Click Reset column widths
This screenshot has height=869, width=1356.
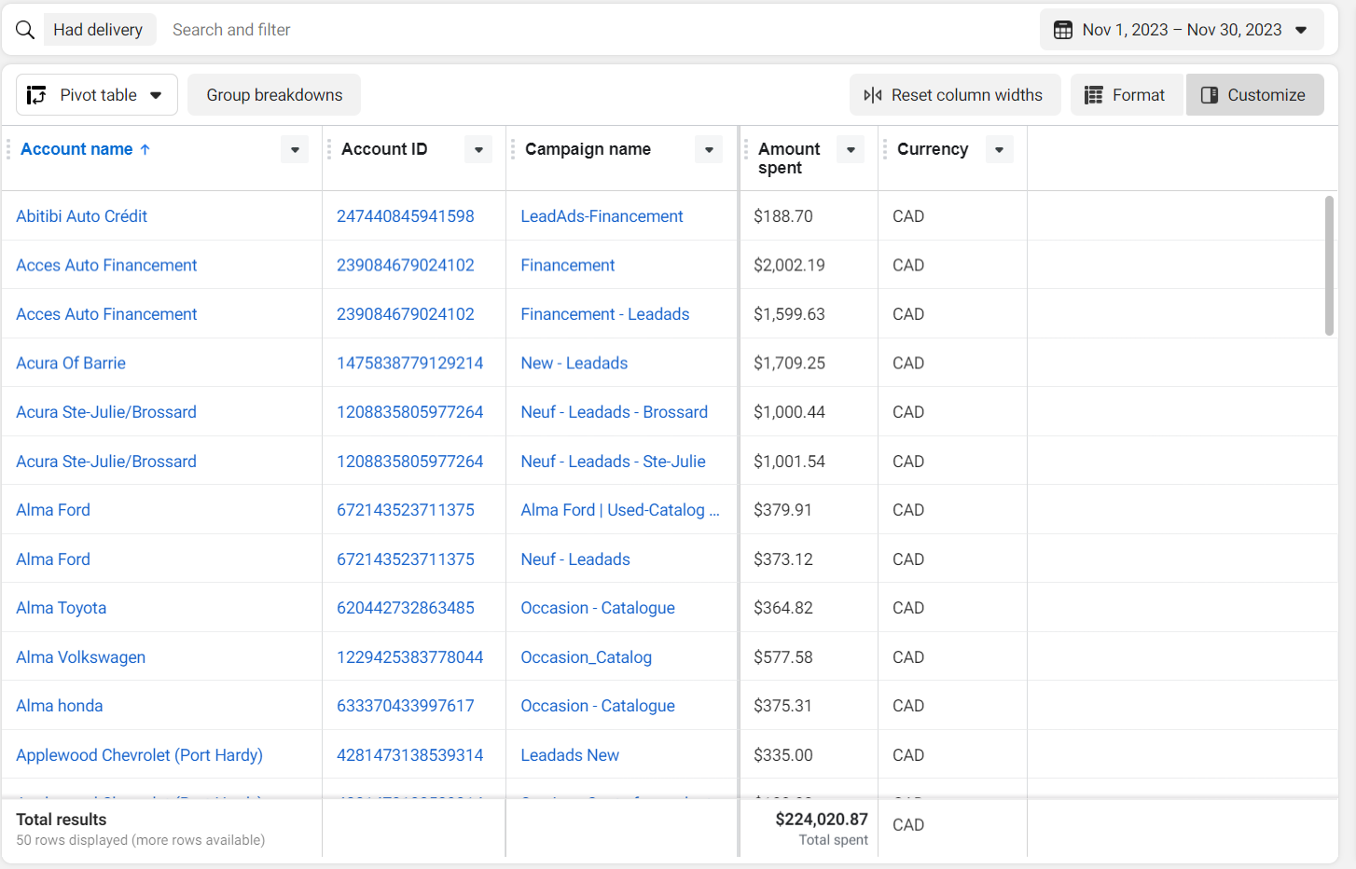point(954,95)
